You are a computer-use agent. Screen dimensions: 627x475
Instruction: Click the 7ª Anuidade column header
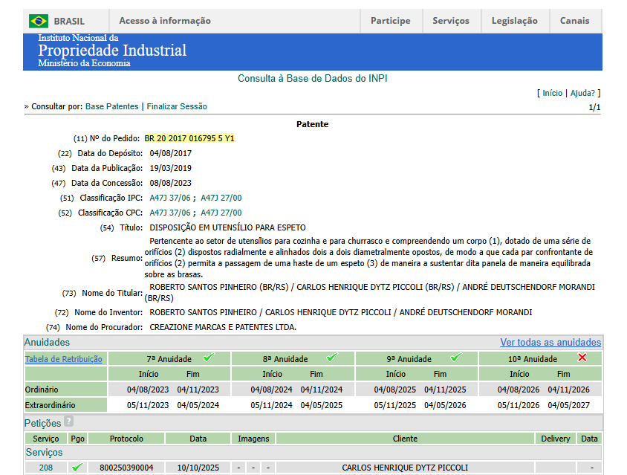[169, 359]
